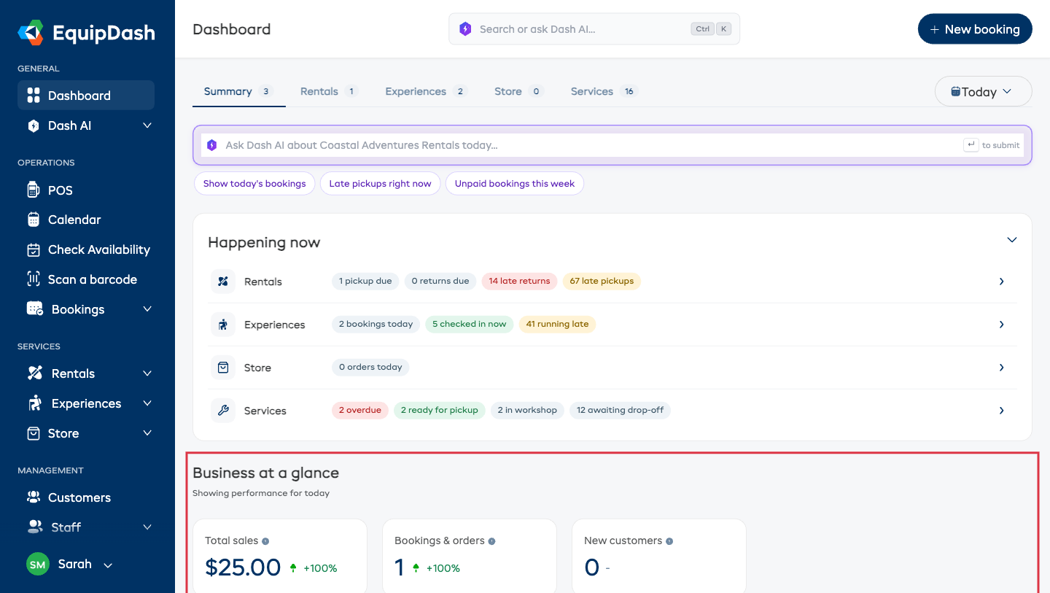
Task: Click Show today's bookings suggestion
Action: 254,184
